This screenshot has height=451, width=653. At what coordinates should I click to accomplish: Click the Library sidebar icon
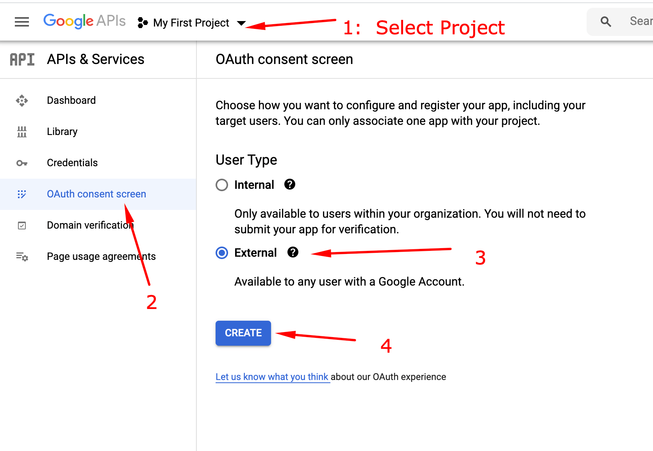point(22,132)
